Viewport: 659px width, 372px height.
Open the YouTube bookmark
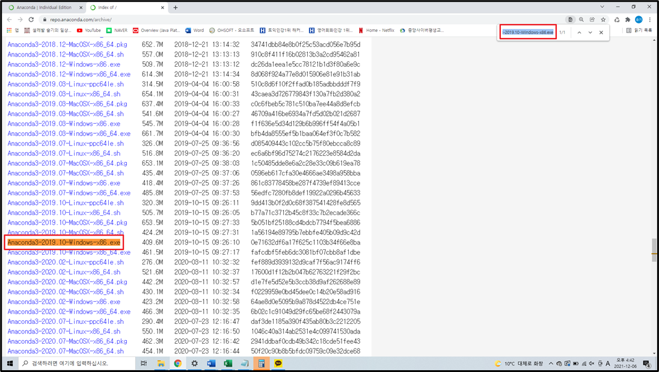click(88, 30)
